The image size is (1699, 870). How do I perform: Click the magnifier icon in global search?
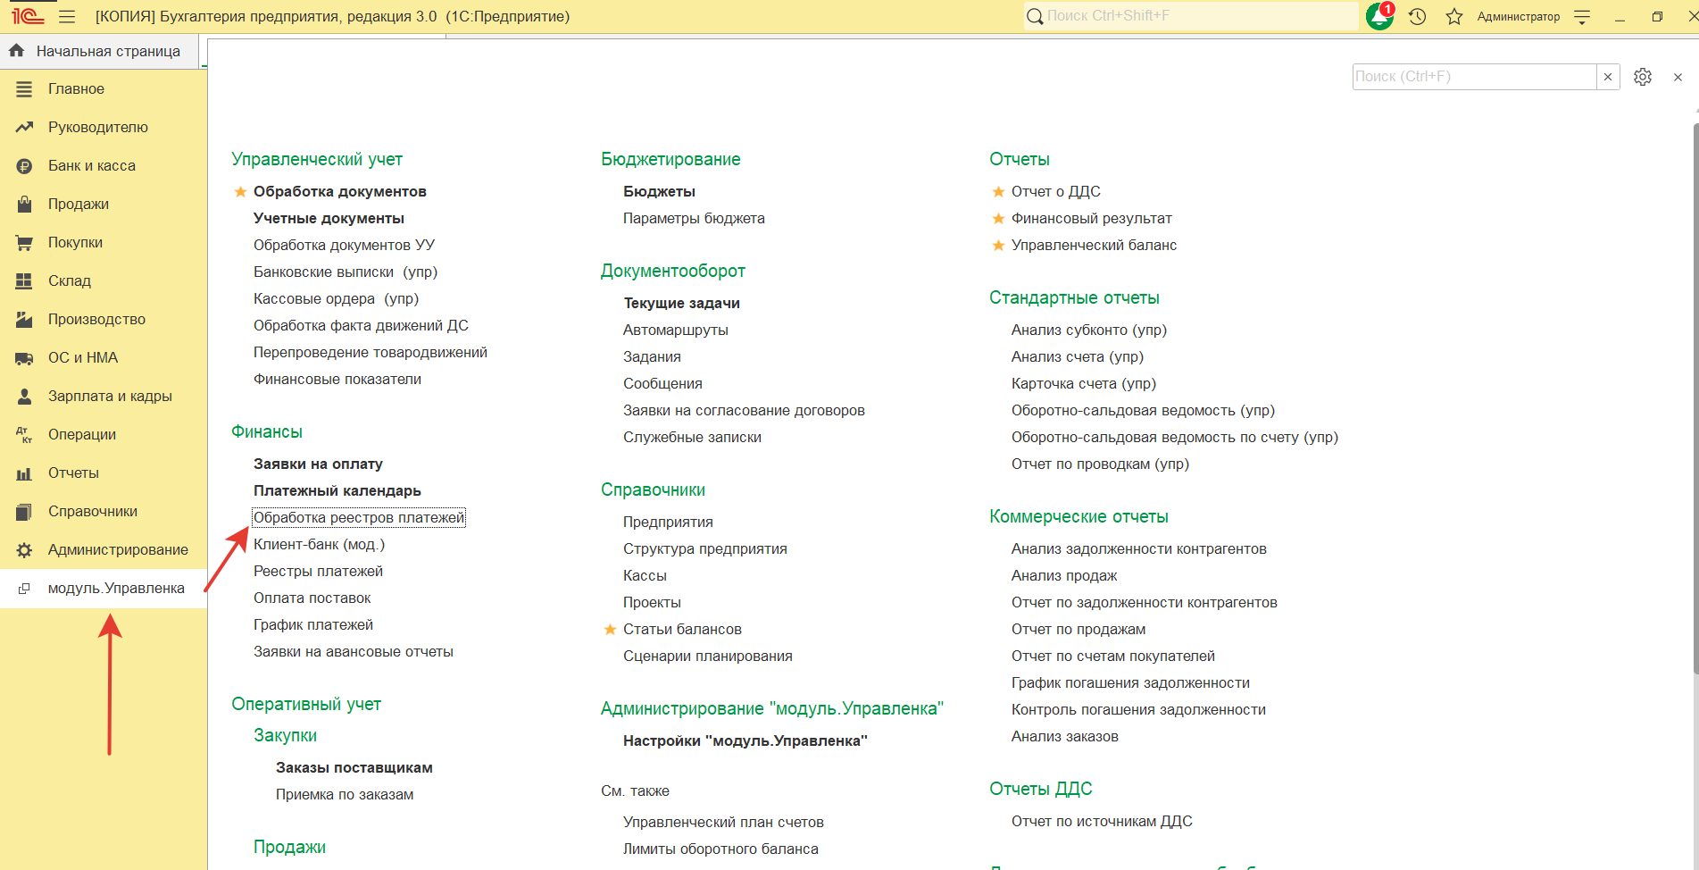(x=1035, y=16)
